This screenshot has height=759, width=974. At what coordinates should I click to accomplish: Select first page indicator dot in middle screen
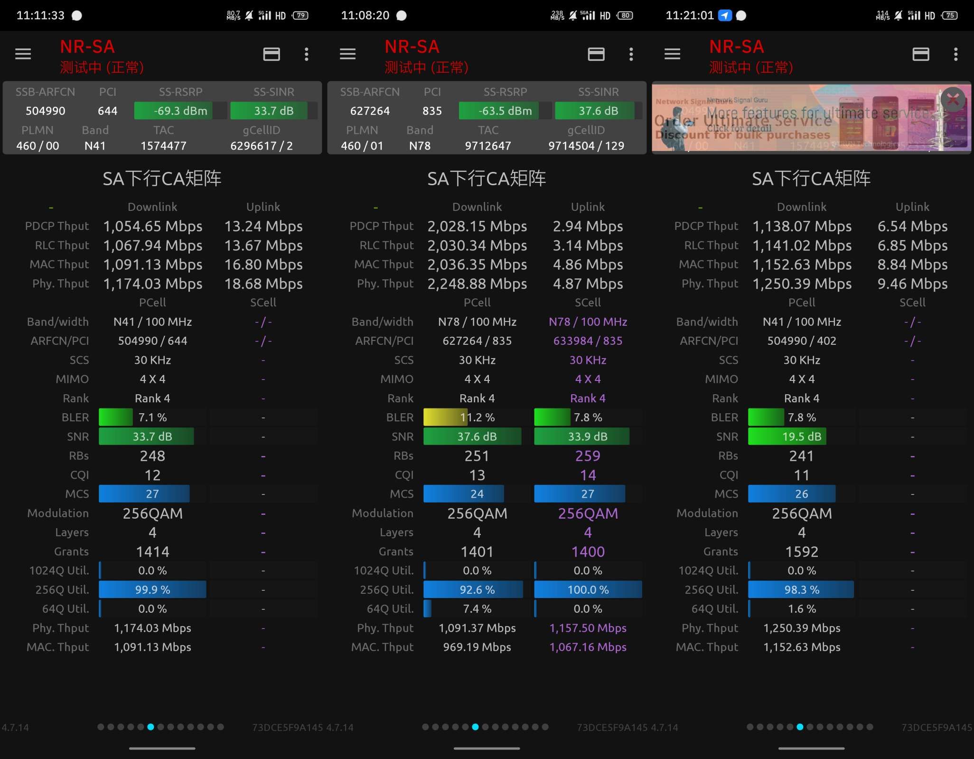(425, 727)
